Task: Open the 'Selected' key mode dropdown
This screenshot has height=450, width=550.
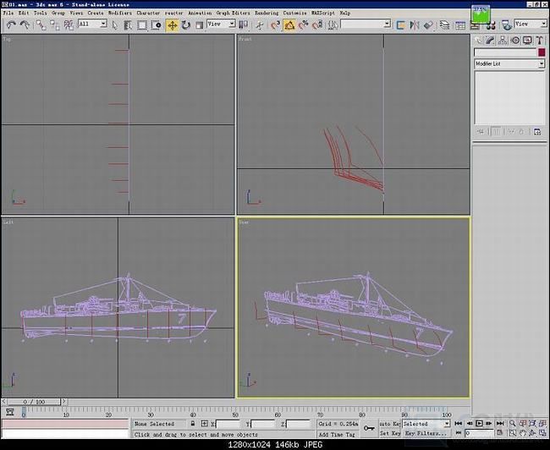Action: (426, 424)
